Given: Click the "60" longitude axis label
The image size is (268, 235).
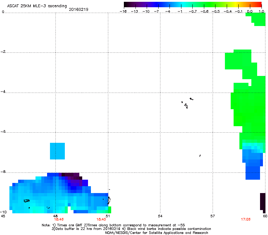Looking at the screenshot, I should pos(265,216).
